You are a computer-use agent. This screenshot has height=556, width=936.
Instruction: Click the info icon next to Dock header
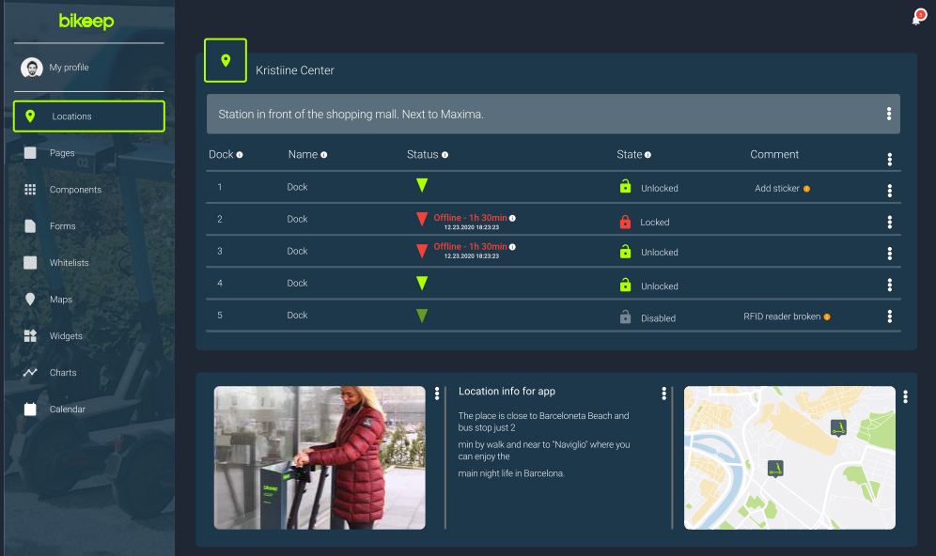coord(240,155)
